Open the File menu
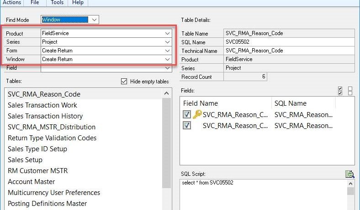360x210 pixels. point(35,3)
